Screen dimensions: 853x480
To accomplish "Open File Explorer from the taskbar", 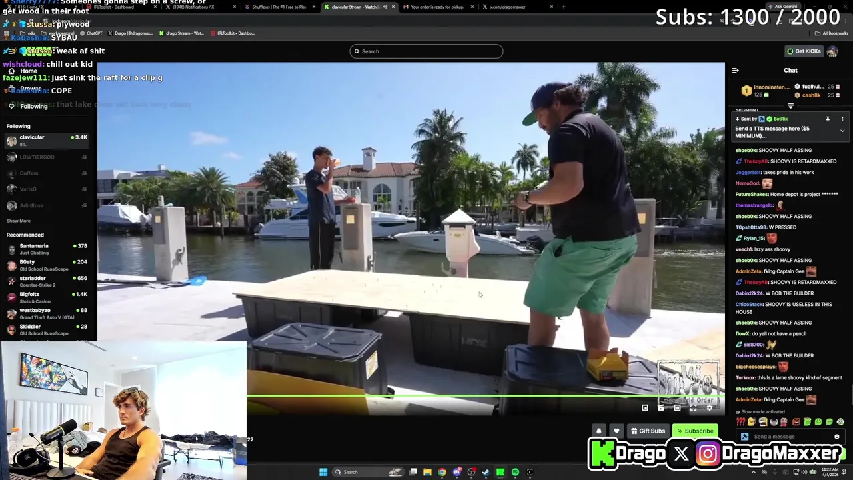I will 427,472.
